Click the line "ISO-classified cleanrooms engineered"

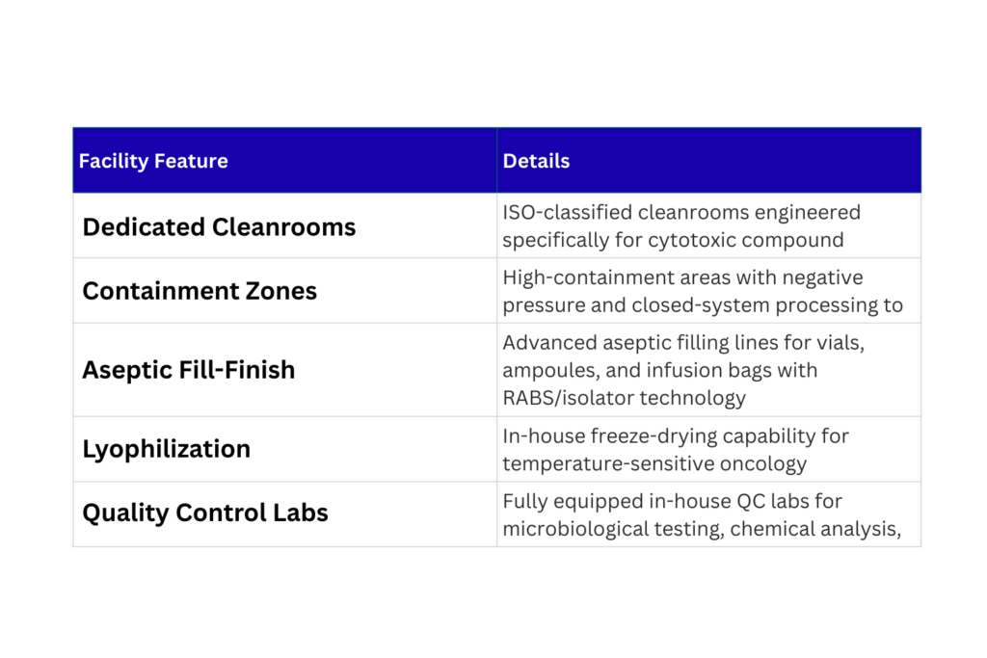[681, 212]
